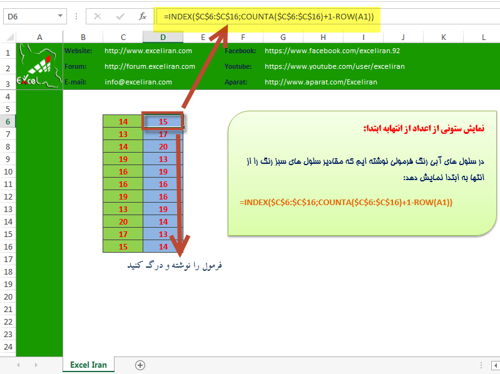Screen dimensions: 500x374
Task: Click the Aparat: label cell
Action: (x=236, y=82)
